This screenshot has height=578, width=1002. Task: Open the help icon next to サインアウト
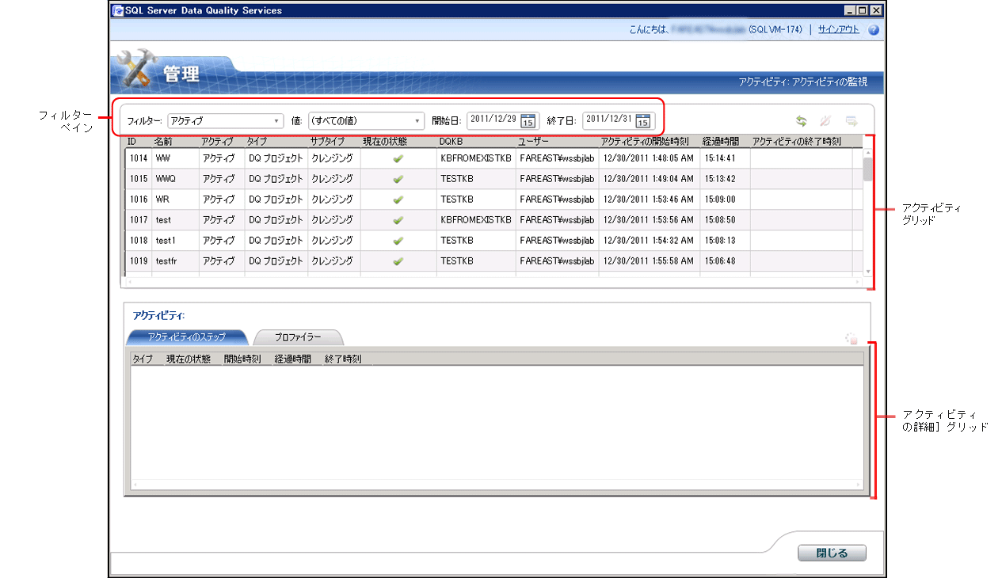[x=874, y=30]
